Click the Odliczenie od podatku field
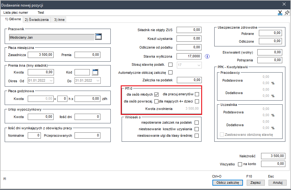Viewport: 291px width, 190px height. point(189,47)
